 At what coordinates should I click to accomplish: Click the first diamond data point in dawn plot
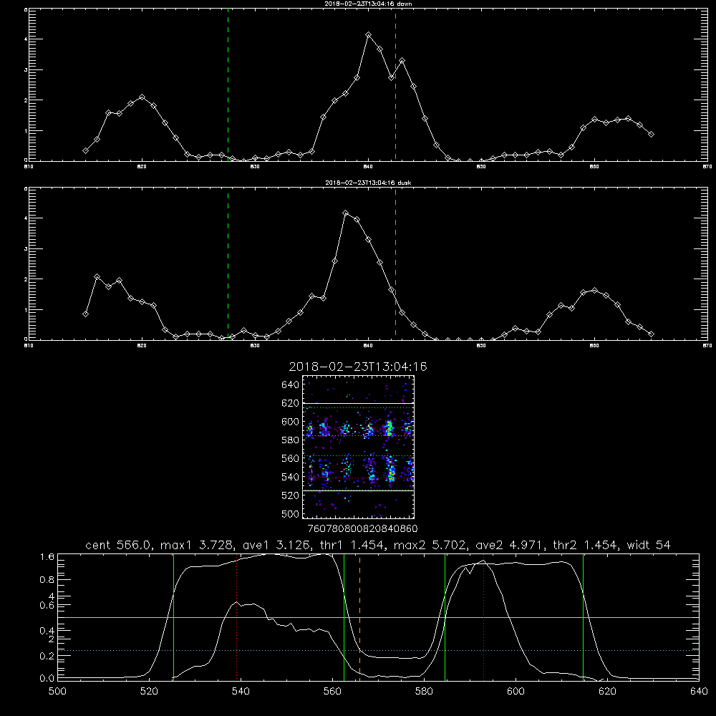[85, 150]
